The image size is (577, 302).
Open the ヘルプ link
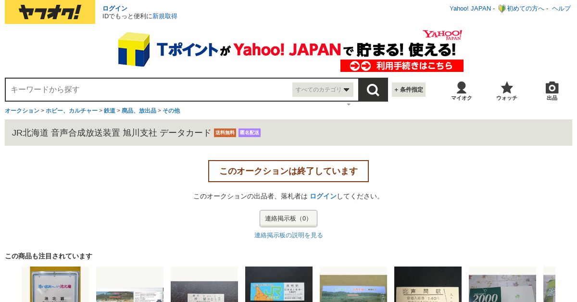(561, 9)
